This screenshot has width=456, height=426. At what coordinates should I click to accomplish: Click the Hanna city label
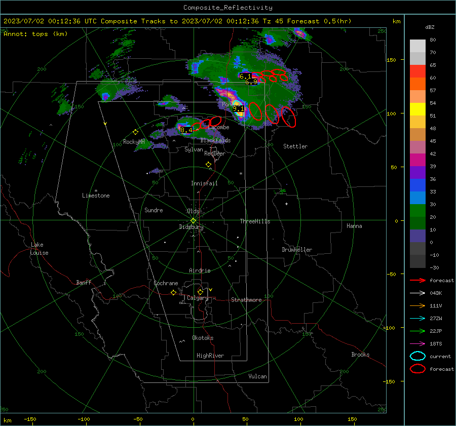point(354,226)
